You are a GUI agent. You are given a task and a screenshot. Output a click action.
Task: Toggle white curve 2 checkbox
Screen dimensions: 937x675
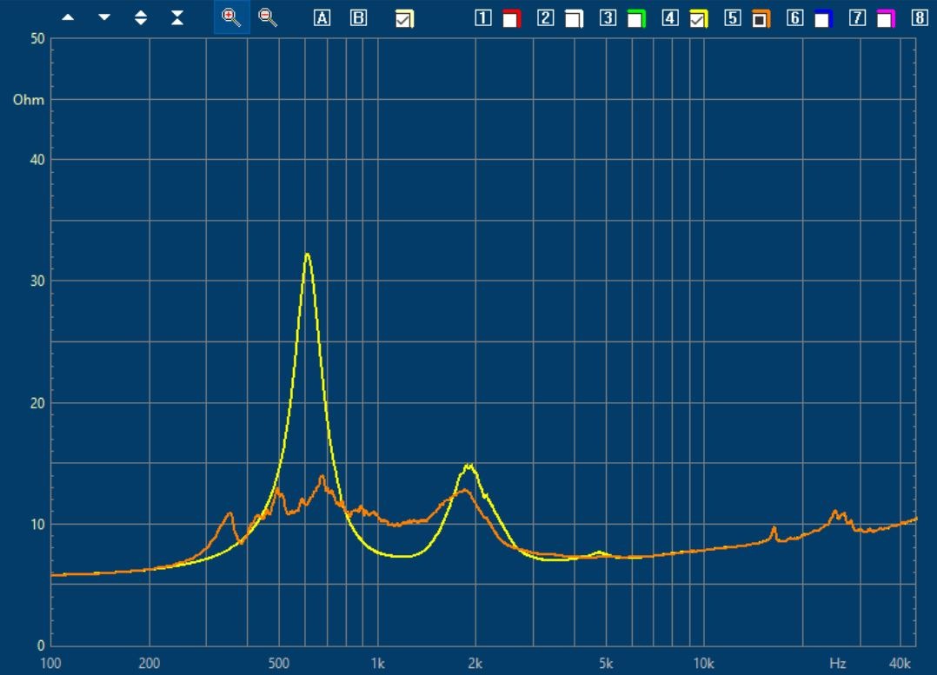click(574, 19)
